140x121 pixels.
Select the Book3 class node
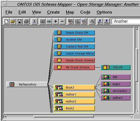pos(74,87)
